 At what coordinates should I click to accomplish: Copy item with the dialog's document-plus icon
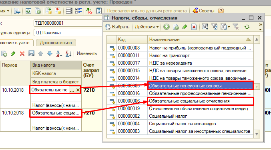pos(176,27)
